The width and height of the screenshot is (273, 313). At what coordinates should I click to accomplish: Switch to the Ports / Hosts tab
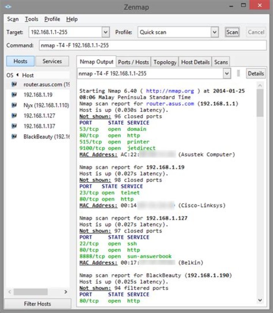[x=133, y=62]
